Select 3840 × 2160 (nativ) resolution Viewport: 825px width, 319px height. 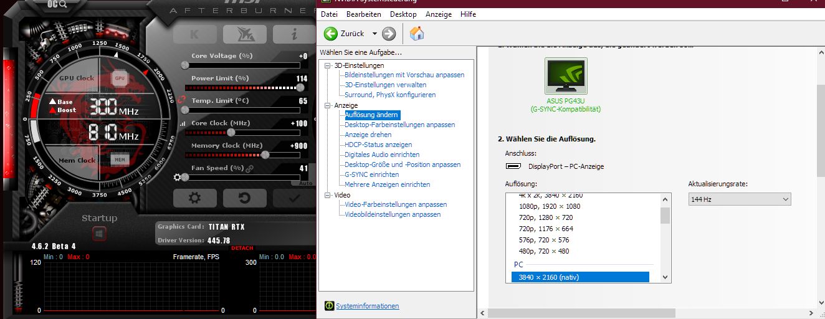coord(580,277)
